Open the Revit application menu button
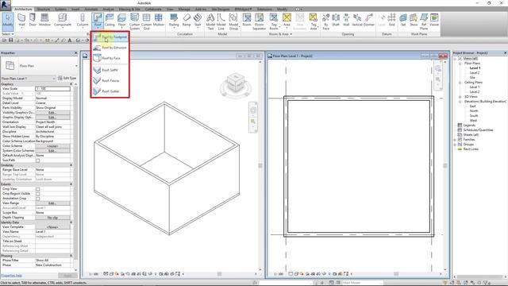 pos(6,5)
